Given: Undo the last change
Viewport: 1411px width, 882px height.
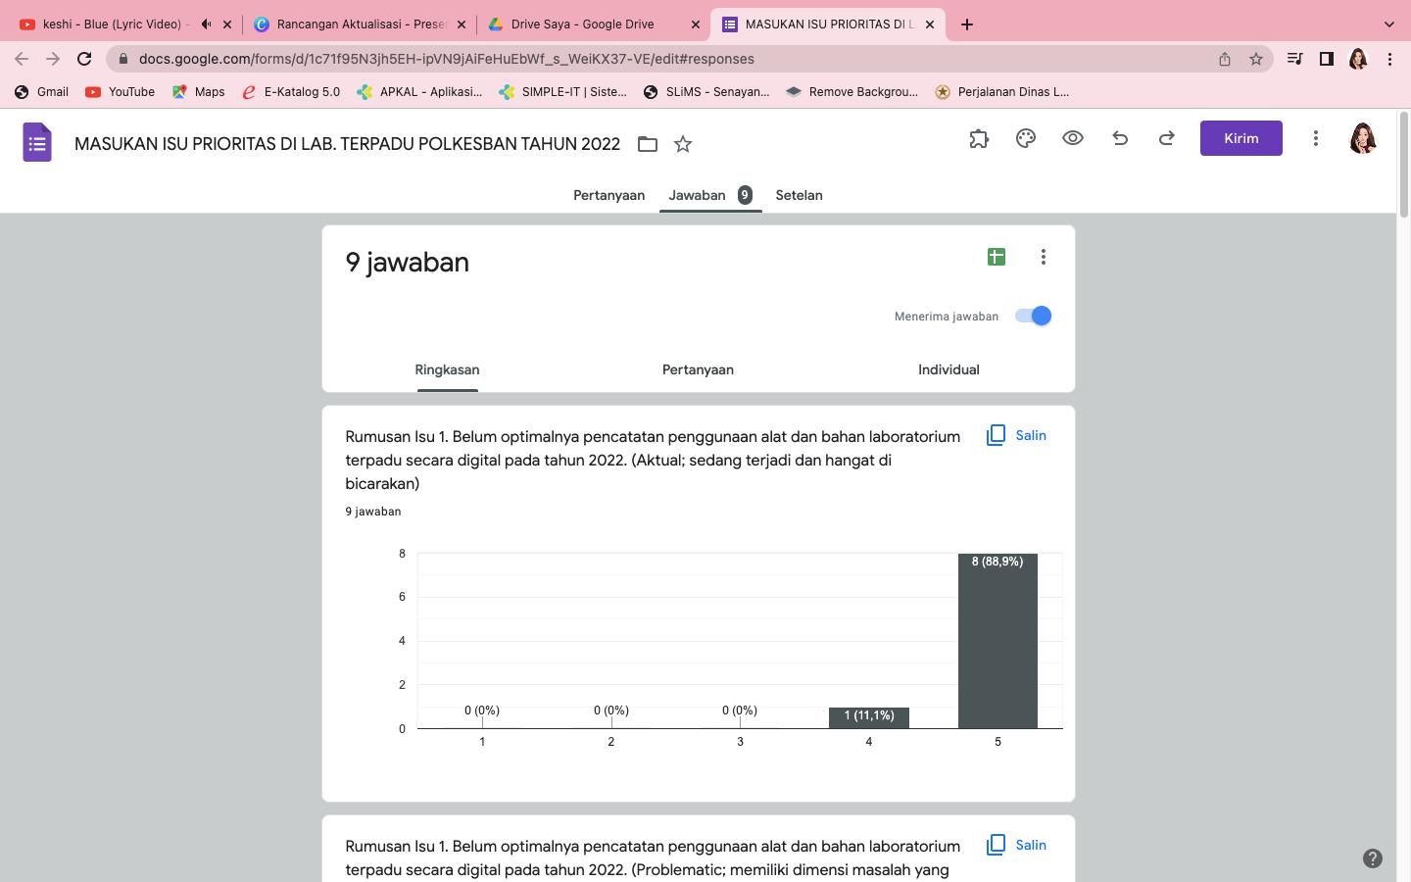Looking at the screenshot, I should (1120, 138).
